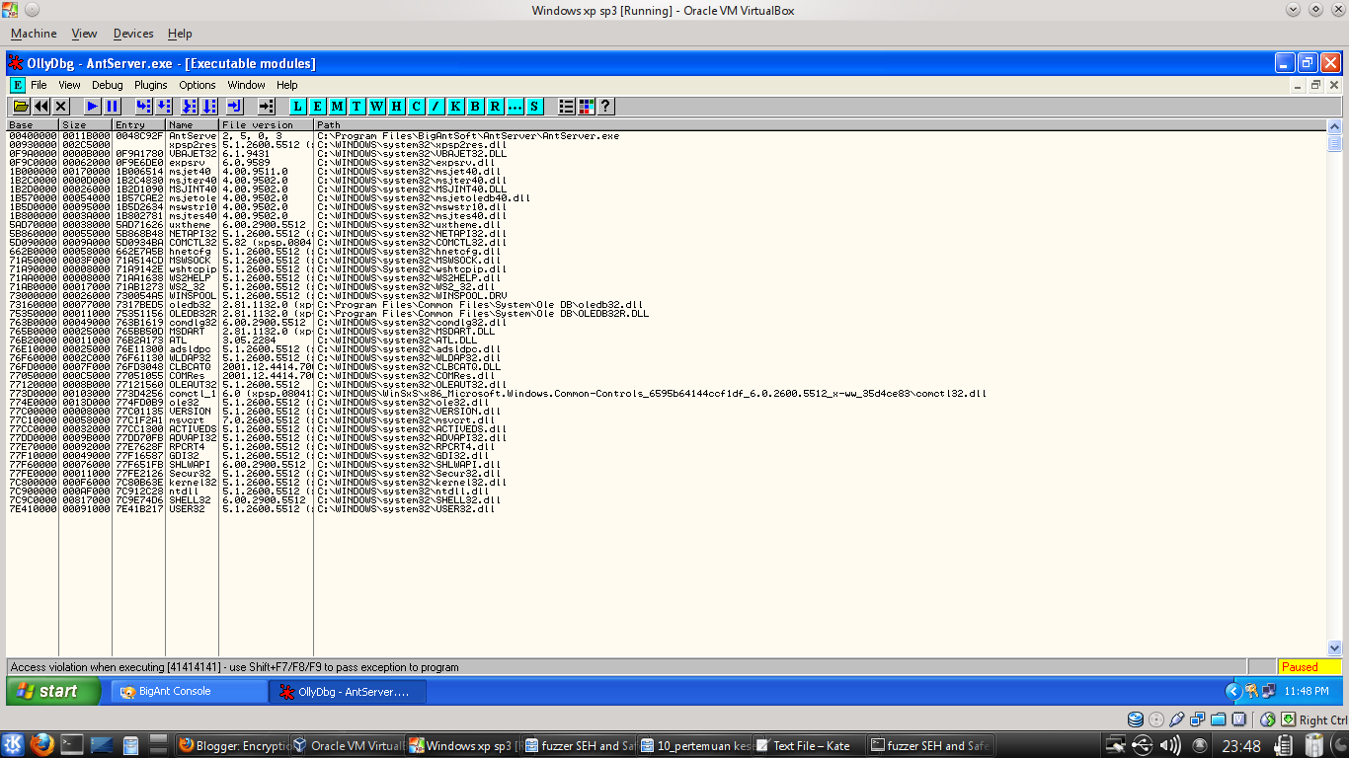Click Firefox icon in host panel
This screenshot has width=1349, height=758.
[41, 745]
